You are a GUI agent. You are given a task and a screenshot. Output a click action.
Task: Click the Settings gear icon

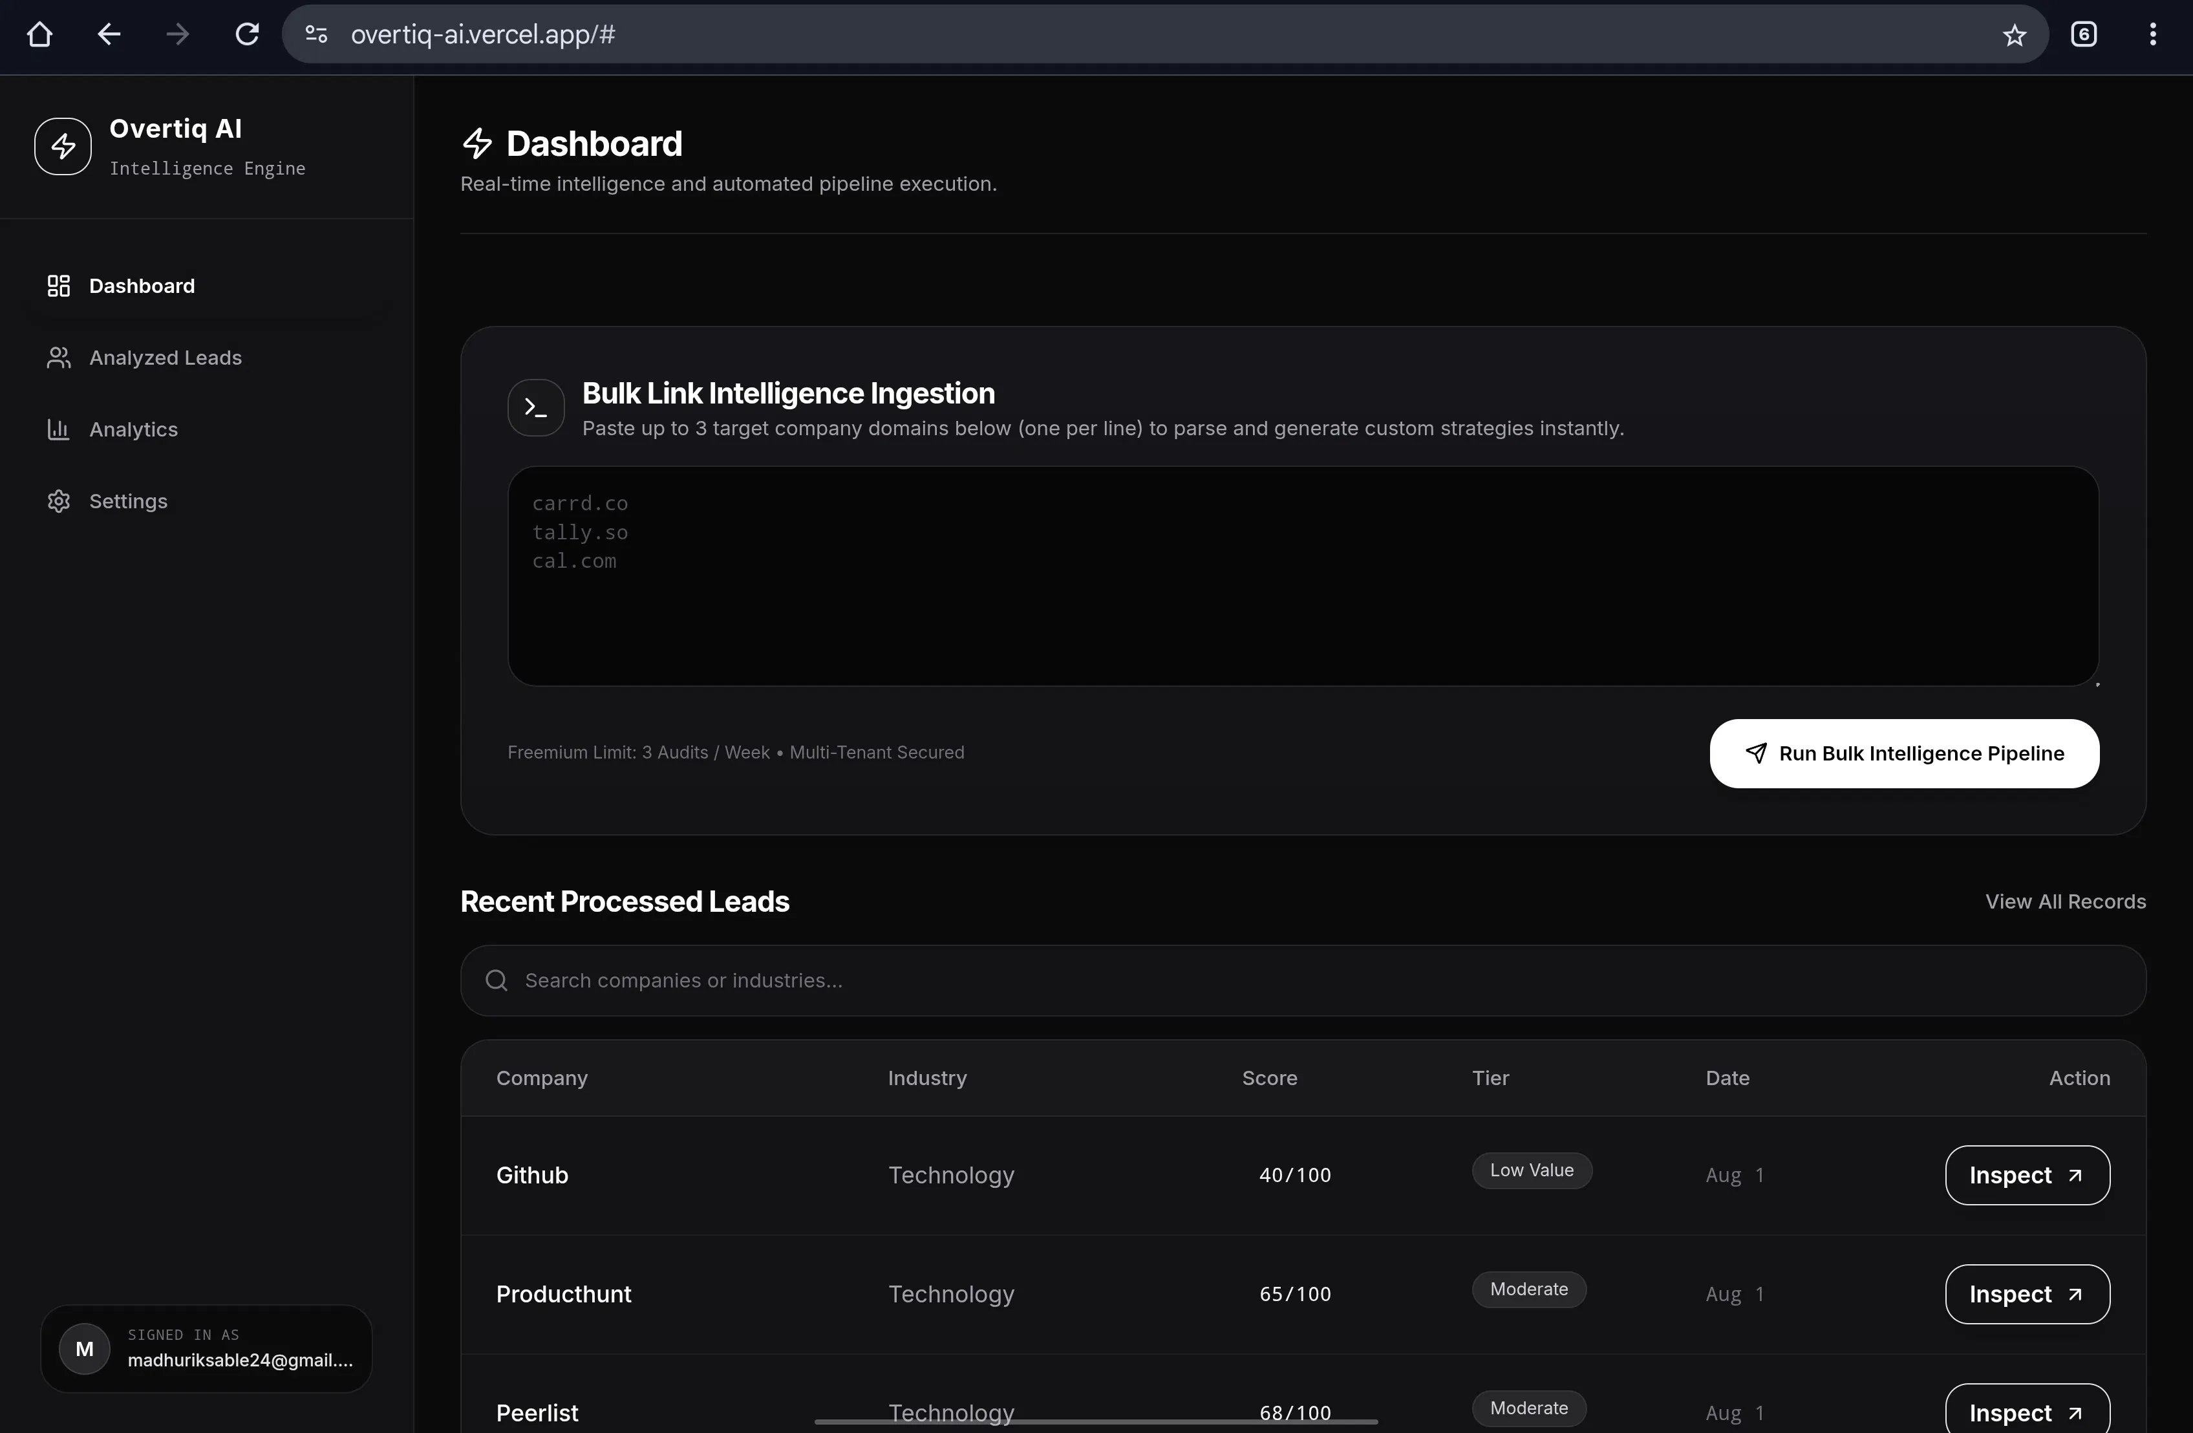point(59,501)
